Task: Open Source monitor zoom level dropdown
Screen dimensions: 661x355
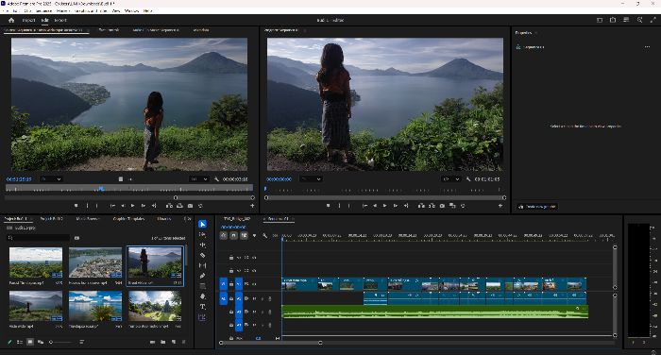Action: pyautogui.click(x=51, y=179)
